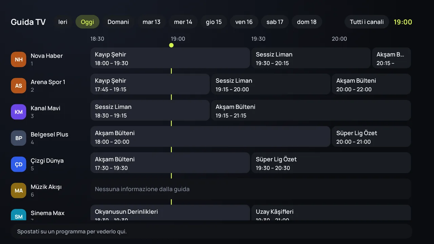
Task: Click the 18:30 time header label
Action: click(x=97, y=39)
